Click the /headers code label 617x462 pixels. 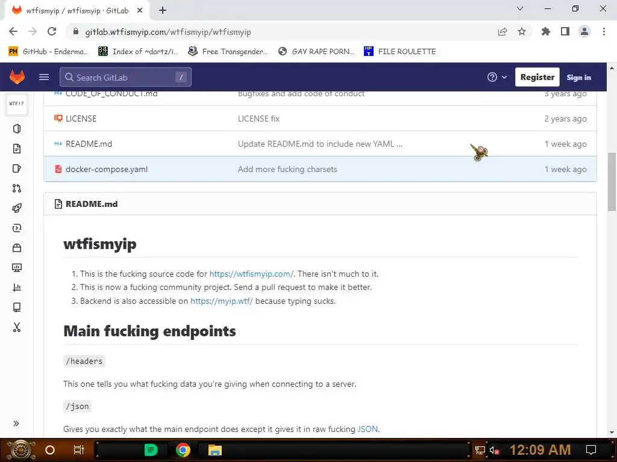point(84,361)
